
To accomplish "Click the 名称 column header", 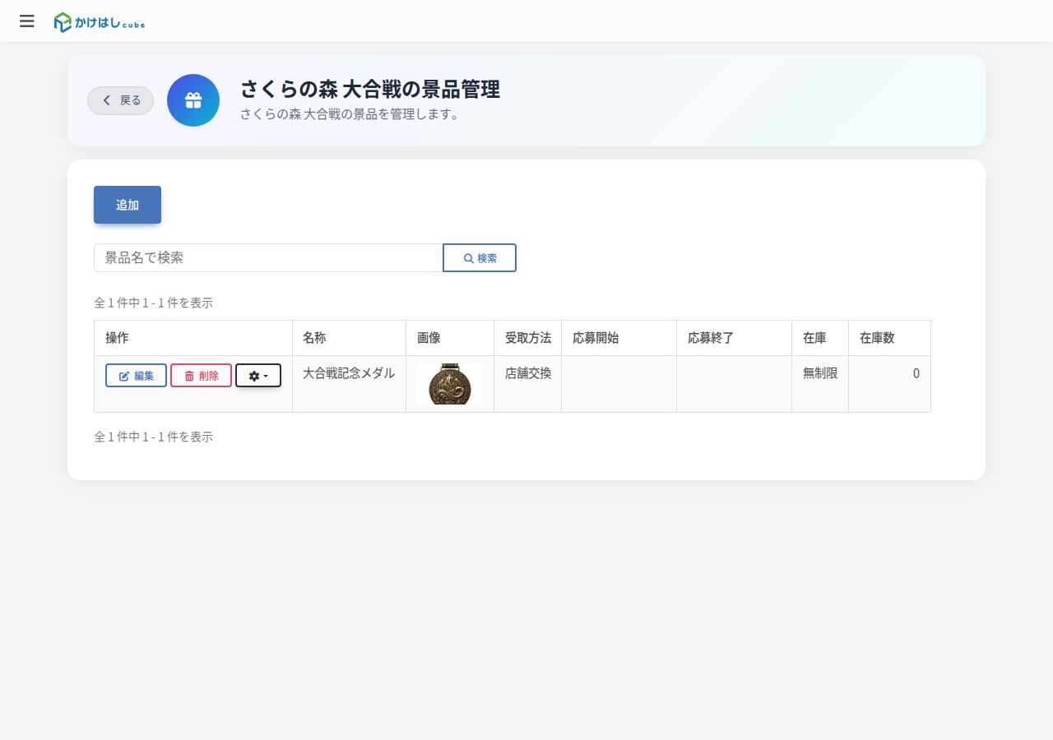I will pos(349,338).
